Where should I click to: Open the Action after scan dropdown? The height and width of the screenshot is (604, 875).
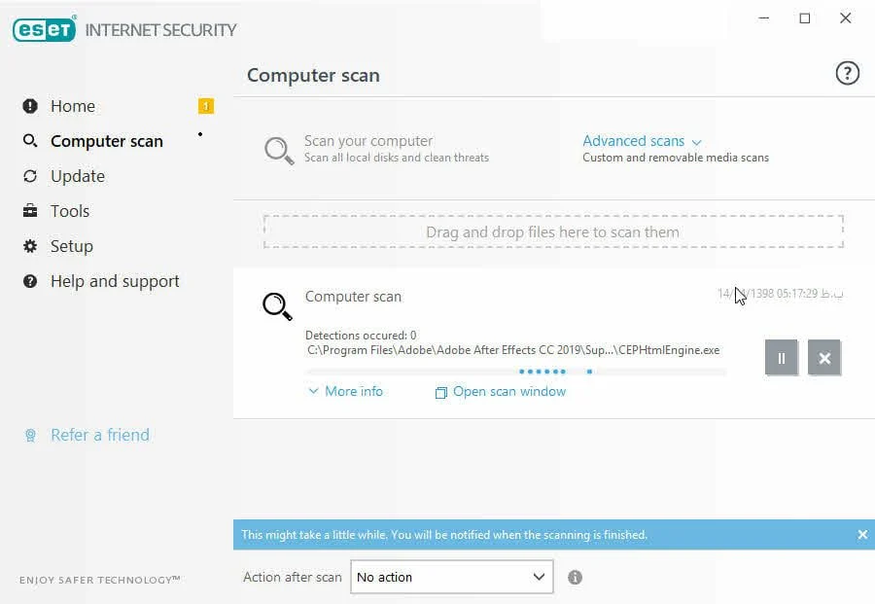pyautogui.click(x=451, y=577)
